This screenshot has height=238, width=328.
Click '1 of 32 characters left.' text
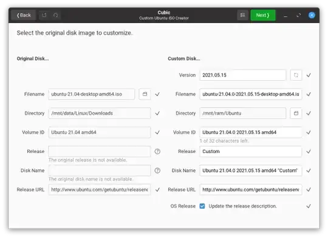click(224, 141)
